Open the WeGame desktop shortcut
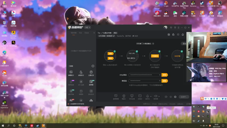Viewport: 227px width, 128px height. pyautogui.click(x=193, y=4)
